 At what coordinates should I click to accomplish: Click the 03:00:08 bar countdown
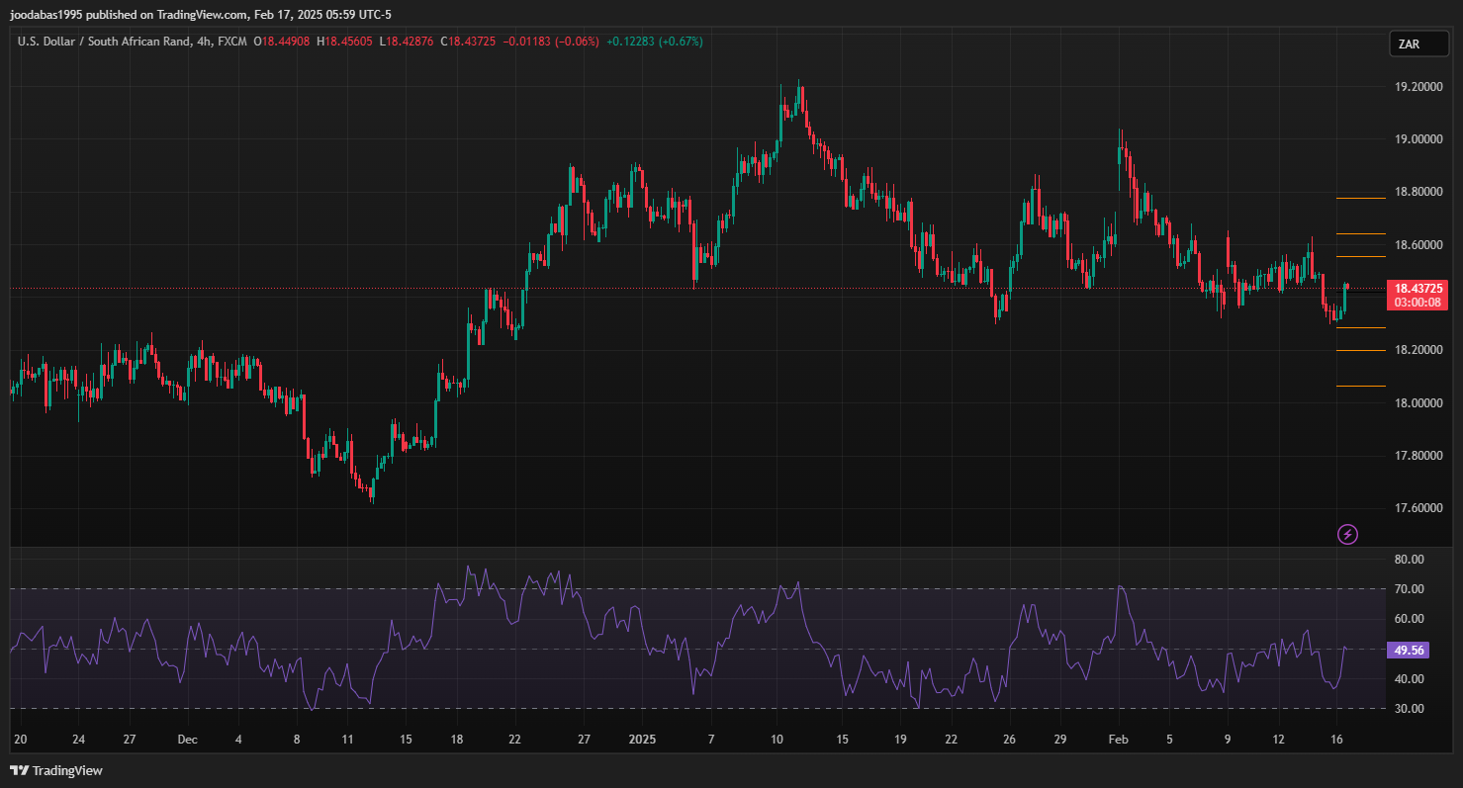pos(1417,303)
